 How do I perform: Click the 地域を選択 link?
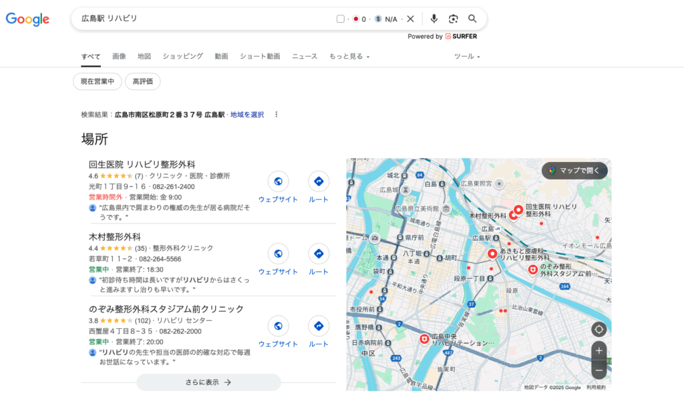[x=247, y=115]
